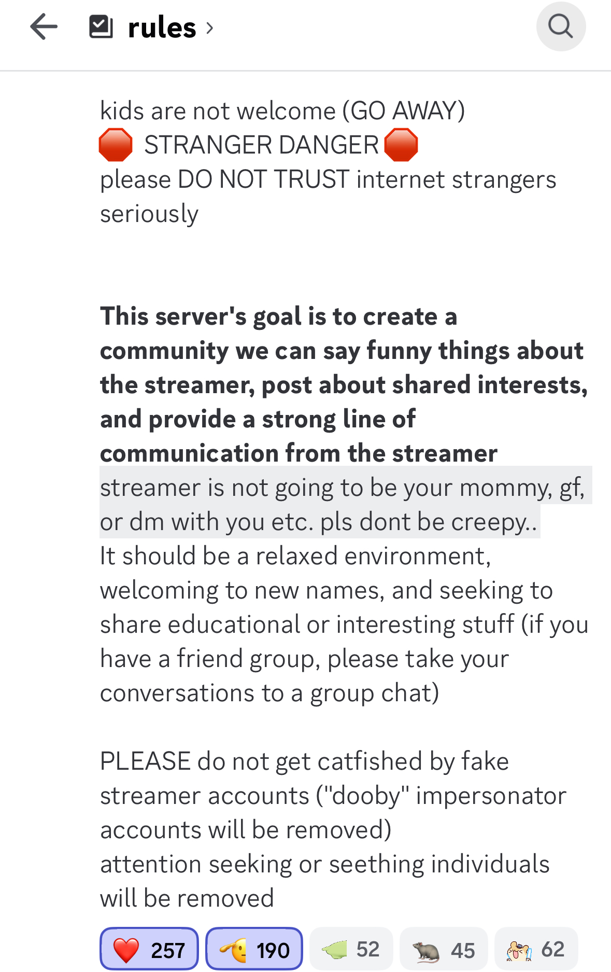Select the highlighted 'streamer is not going' text
This screenshot has width=611, height=972.
click(346, 504)
